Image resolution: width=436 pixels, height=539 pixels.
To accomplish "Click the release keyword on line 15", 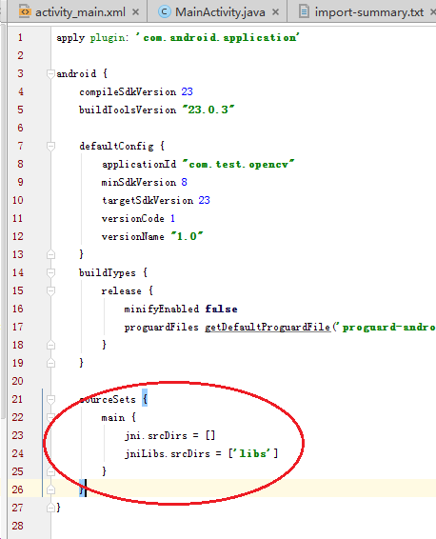I will [x=121, y=291].
